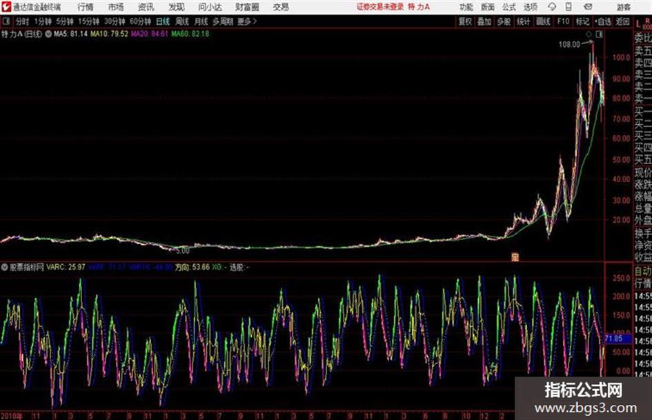
Task: Click the VARC: 25.97 indicator value
Action: 66,268
